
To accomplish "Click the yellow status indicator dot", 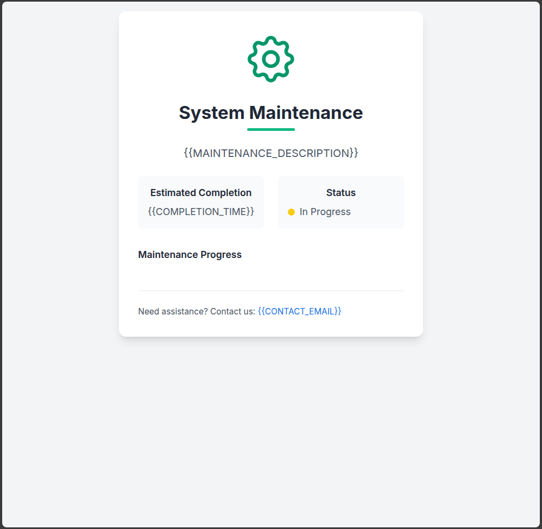I will [x=292, y=212].
